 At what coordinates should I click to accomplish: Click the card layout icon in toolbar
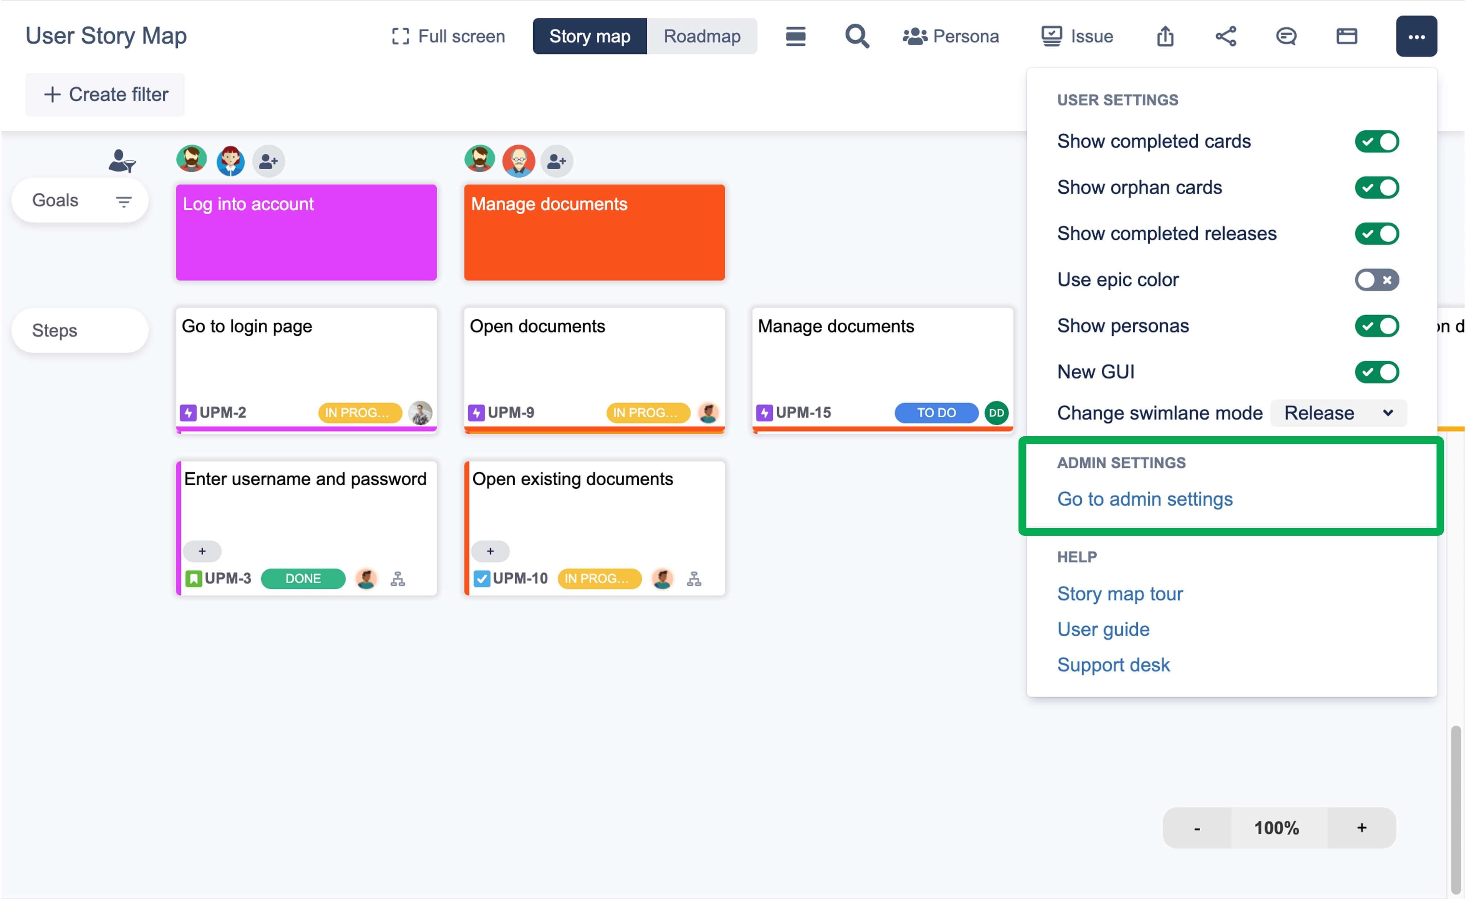(1346, 36)
